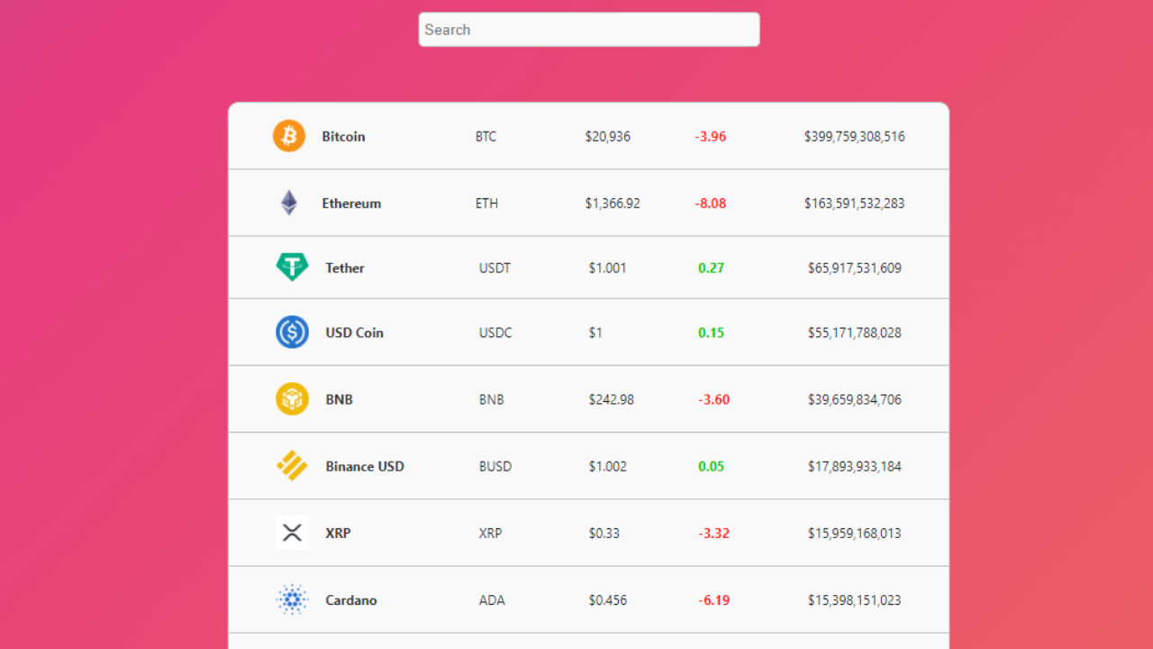Screen dimensions: 1153x649
Task: Click Binance USD price $1.002
Action: point(608,467)
